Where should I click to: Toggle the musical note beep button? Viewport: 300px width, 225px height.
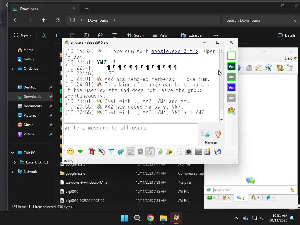click(x=150, y=152)
